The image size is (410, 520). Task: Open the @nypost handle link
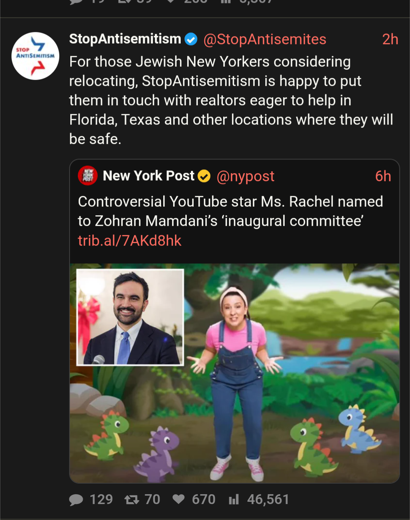[245, 176]
